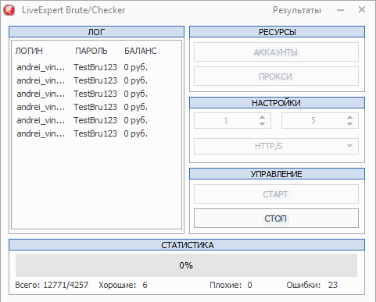Click the Всего: 12771/4257 counter
The width and height of the screenshot is (376, 302).
point(52,285)
